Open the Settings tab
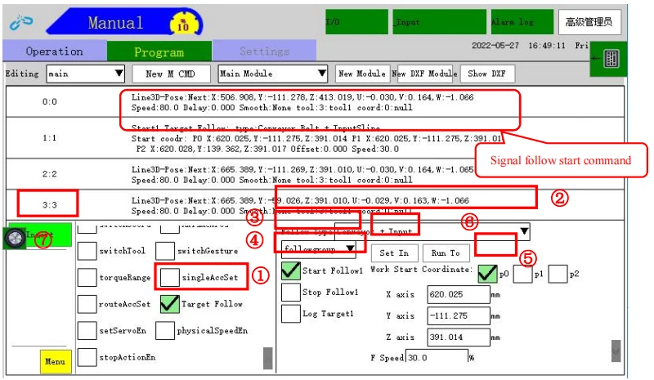654x380 pixels. (264, 51)
